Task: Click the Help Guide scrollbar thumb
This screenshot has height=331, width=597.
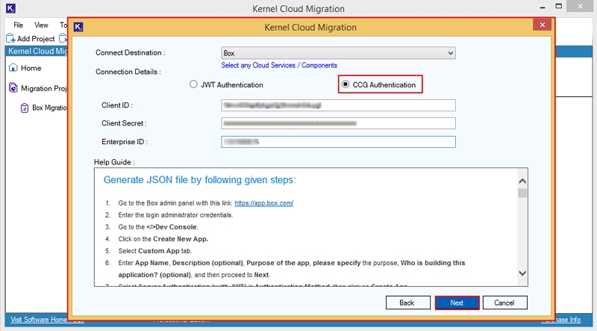Action: (x=522, y=193)
